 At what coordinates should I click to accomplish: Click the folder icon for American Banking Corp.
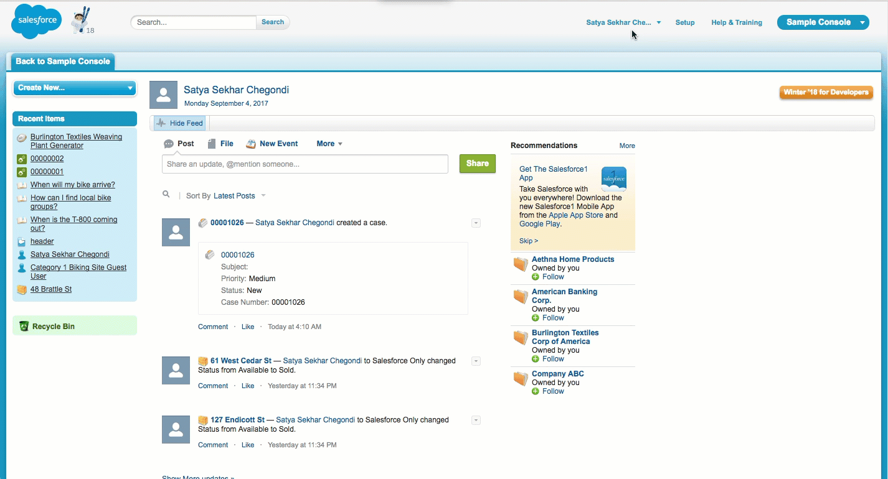pos(521,296)
